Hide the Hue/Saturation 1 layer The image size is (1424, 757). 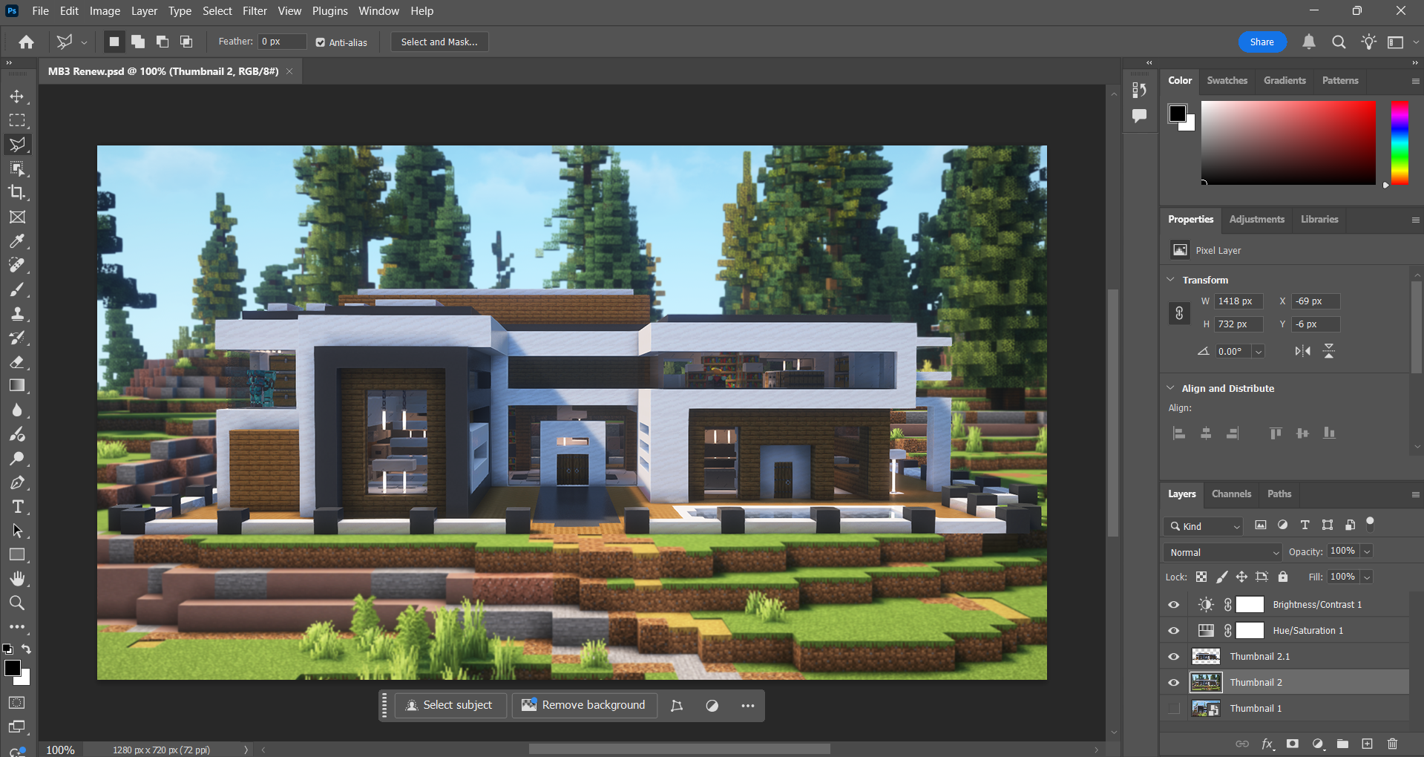coord(1174,631)
